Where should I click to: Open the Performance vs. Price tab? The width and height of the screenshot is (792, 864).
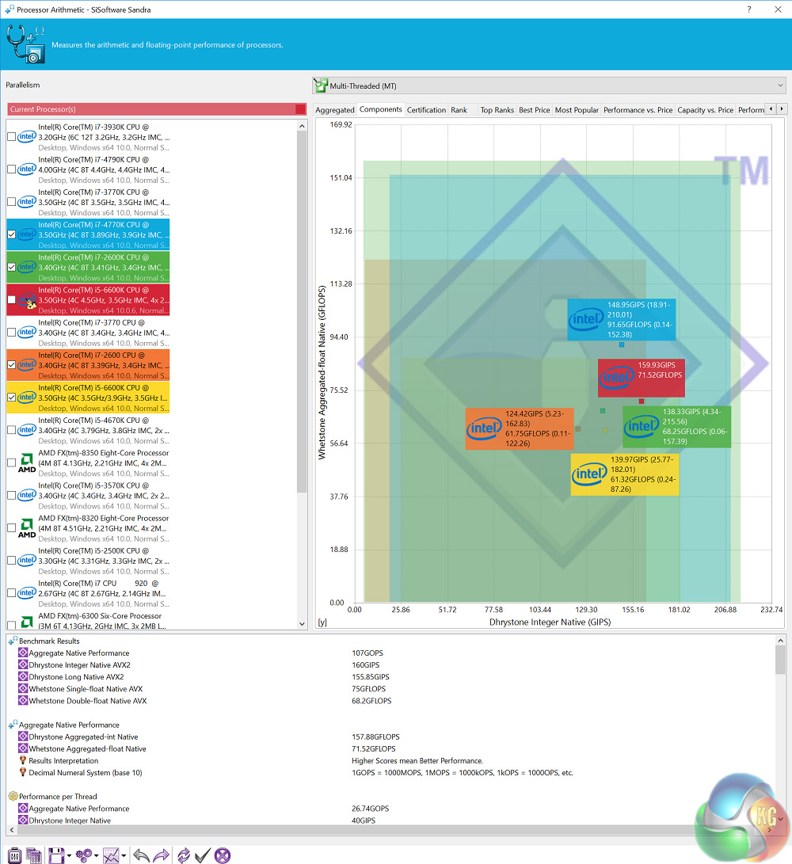pyautogui.click(x=638, y=110)
